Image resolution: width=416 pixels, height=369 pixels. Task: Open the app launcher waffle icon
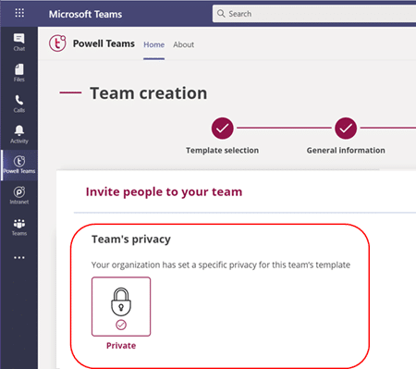pos(19,13)
